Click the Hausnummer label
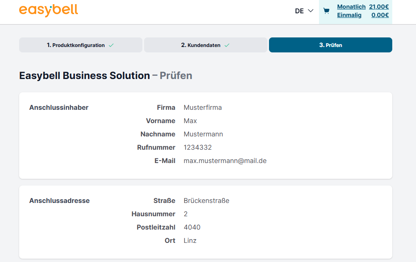 pos(153,214)
